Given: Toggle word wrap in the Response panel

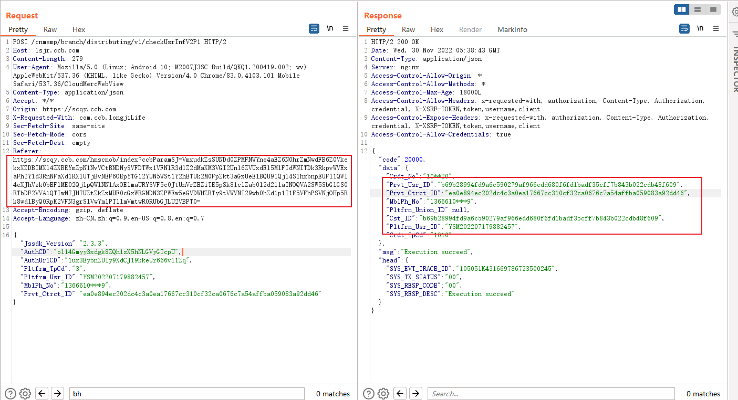Looking at the screenshot, I should click(x=684, y=28).
